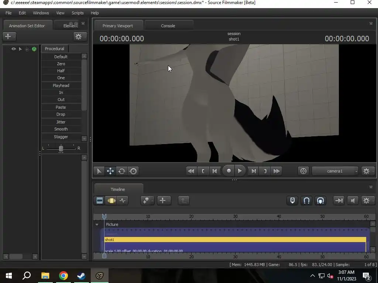Open viewport settings gear

[x=367, y=171]
